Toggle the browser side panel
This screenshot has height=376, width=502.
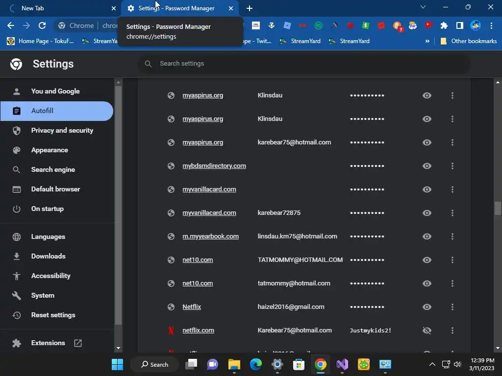coord(459,25)
